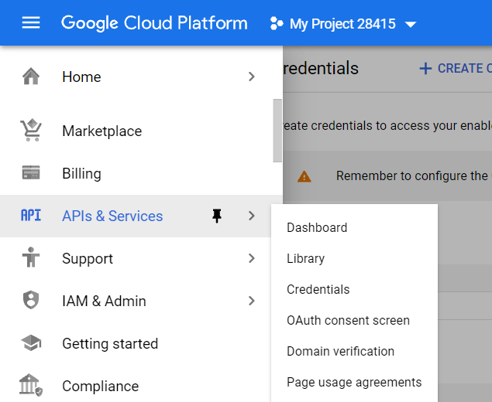Expand the Home submenu chevron
This screenshot has width=492, height=402.
(x=251, y=77)
